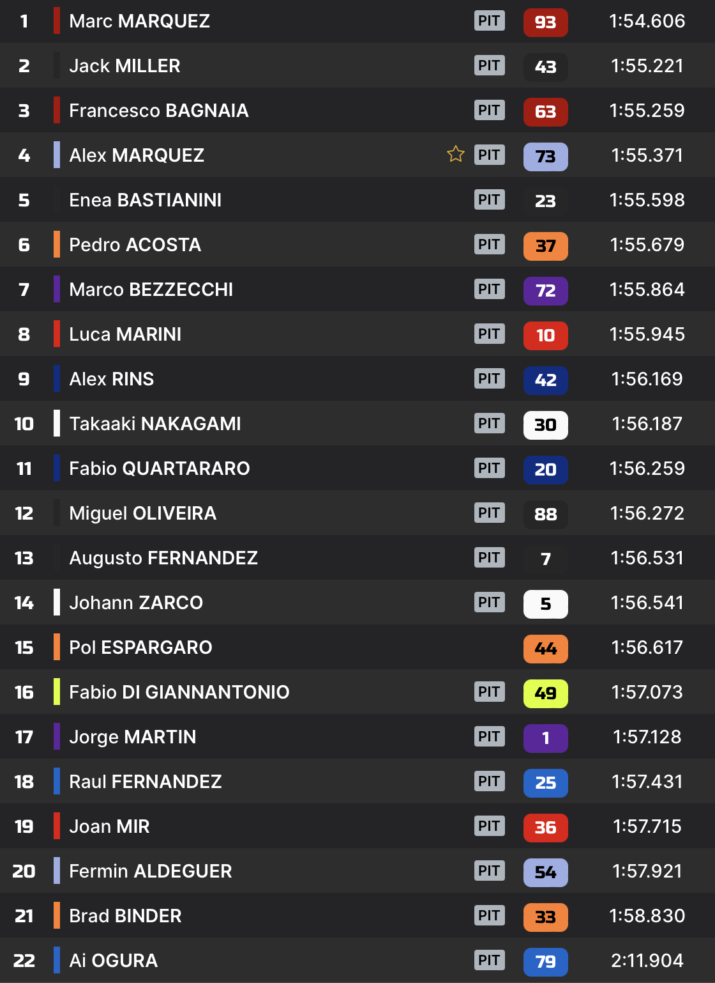Click Brad BINDER lap time 1:58.830
Screen dimensions: 715x983
647,916
